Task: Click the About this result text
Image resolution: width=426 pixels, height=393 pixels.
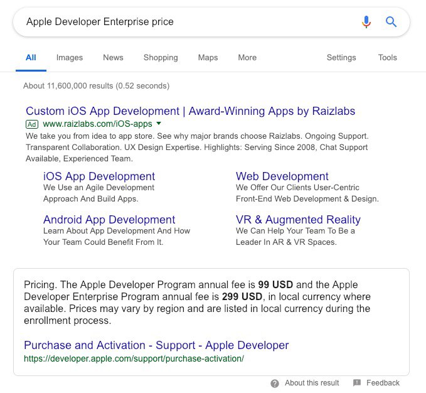Action: (x=312, y=383)
